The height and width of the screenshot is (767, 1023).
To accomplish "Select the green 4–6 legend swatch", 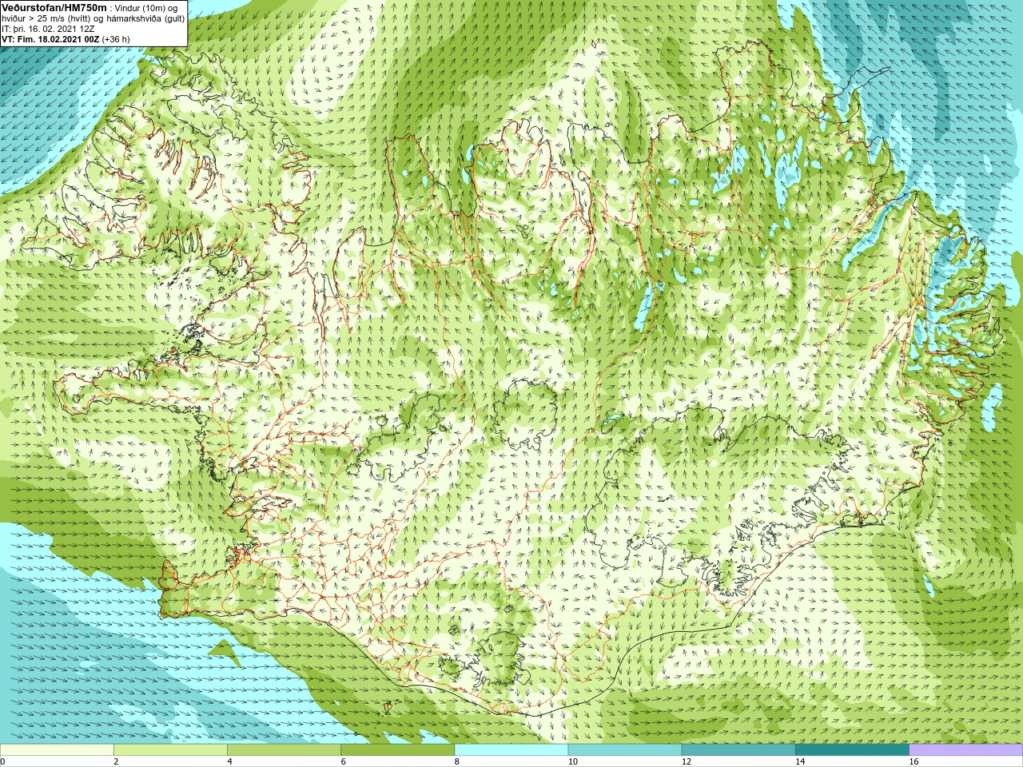I will pyautogui.click(x=284, y=750).
